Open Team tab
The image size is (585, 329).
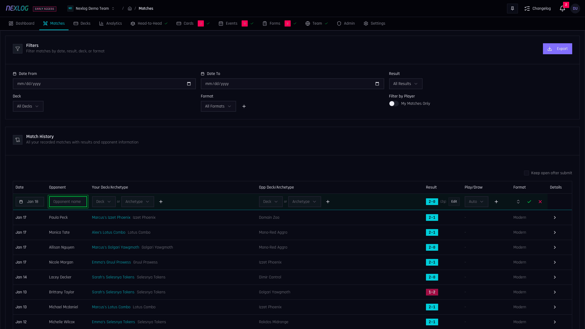(x=317, y=23)
